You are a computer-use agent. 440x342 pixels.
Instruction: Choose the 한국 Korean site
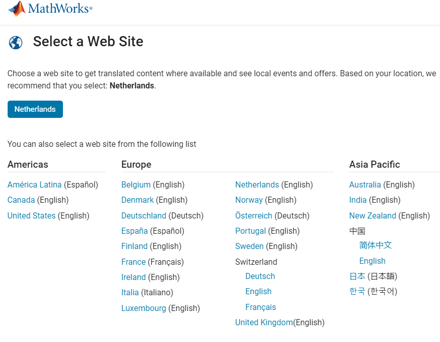coord(357,291)
